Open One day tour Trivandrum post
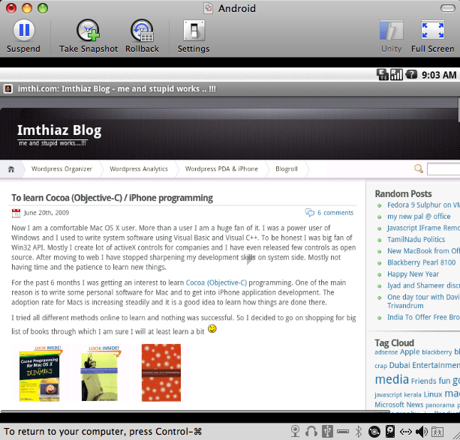This screenshot has width=460, height=440. click(x=423, y=301)
